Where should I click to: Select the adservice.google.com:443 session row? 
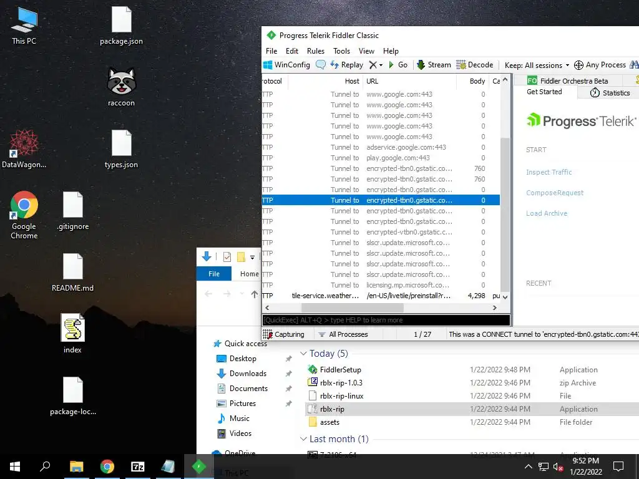pyautogui.click(x=381, y=147)
